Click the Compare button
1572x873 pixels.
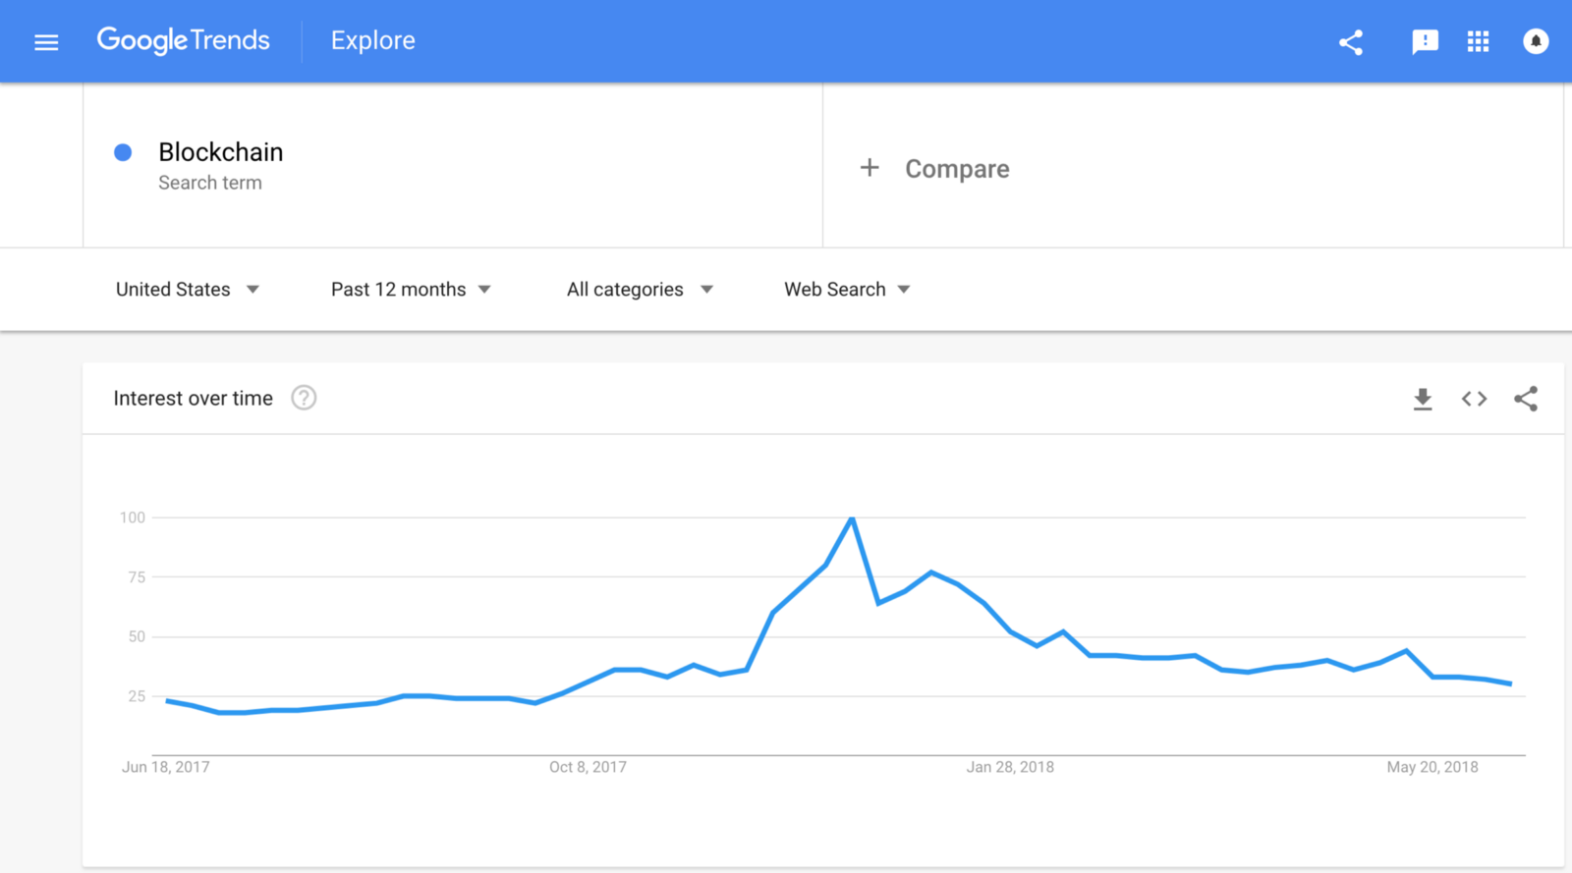click(x=956, y=169)
